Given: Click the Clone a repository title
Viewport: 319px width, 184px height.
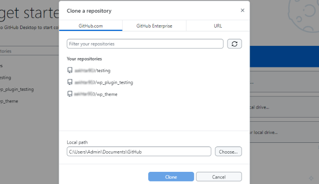Looking at the screenshot, I should [89, 11].
